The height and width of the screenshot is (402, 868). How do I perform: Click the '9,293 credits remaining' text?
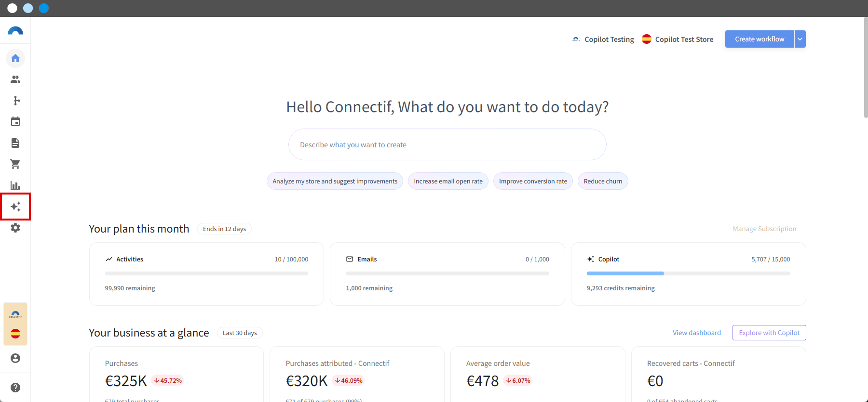point(621,288)
